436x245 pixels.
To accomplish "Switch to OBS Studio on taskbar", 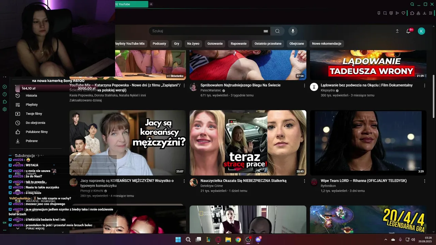I will pos(248,240).
